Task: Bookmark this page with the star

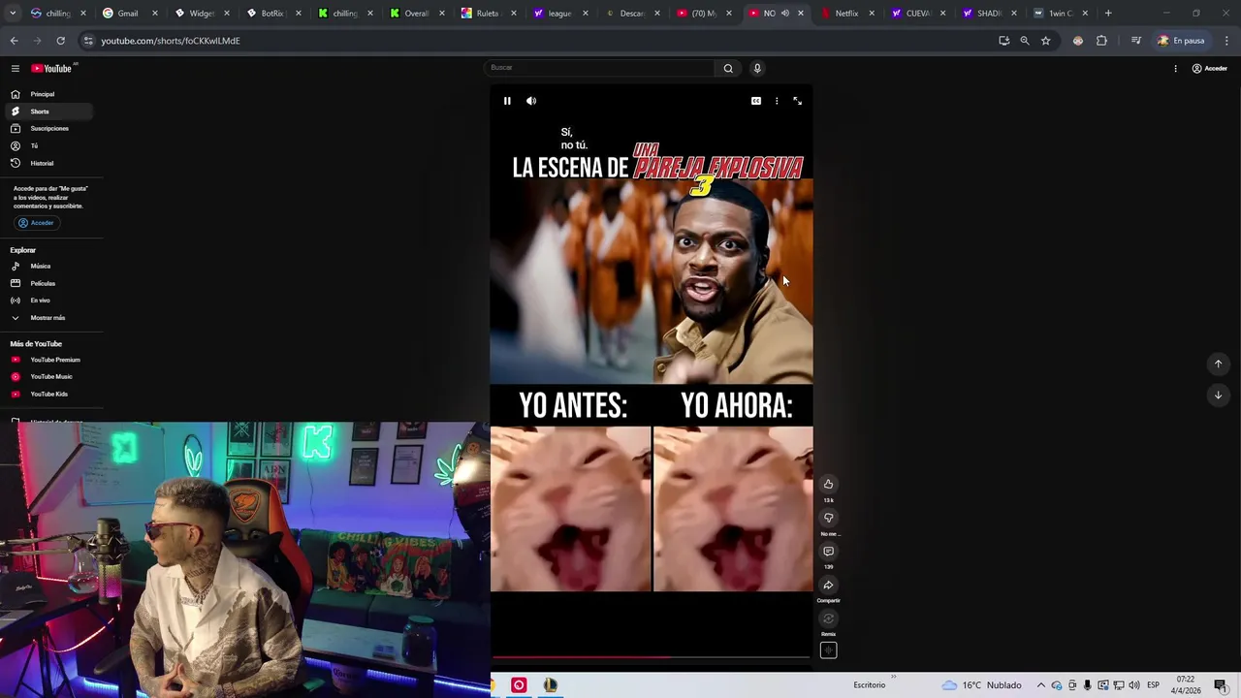Action: pyautogui.click(x=1045, y=41)
